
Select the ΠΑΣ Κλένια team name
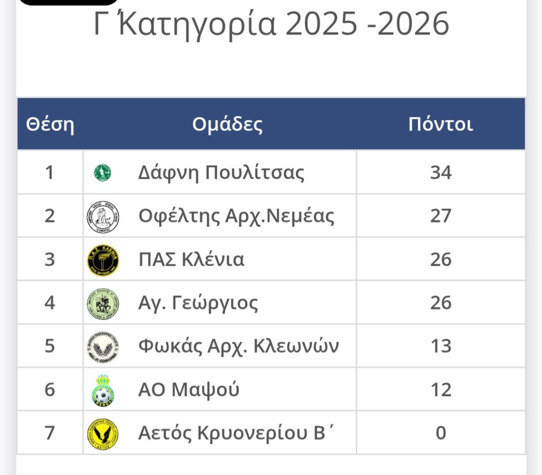click(x=191, y=259)
